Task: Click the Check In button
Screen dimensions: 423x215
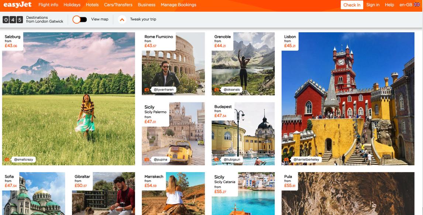Action: (x=352, y=5)
